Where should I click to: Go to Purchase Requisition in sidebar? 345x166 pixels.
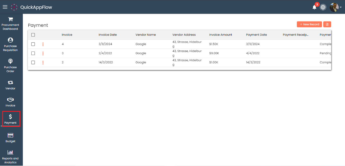click(x=10, y=44)
